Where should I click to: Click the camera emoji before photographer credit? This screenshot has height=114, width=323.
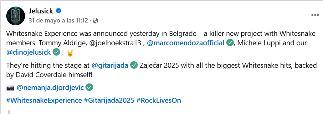tap(10, 88)
